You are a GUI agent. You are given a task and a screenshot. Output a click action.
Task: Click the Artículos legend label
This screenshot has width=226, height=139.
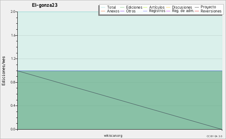point(157,7)
